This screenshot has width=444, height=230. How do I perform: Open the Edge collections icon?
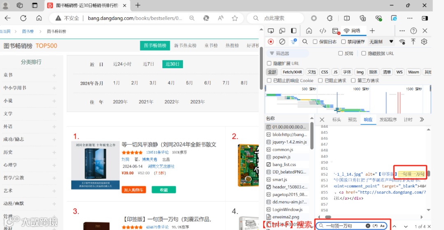(363, 18)
